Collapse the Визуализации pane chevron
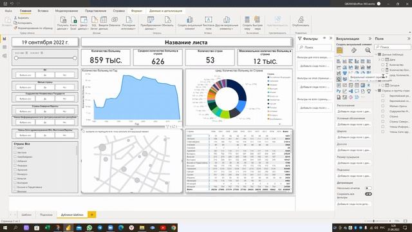Image resolution: width=412 pixels, height=232 pixels. click(370, 39)
